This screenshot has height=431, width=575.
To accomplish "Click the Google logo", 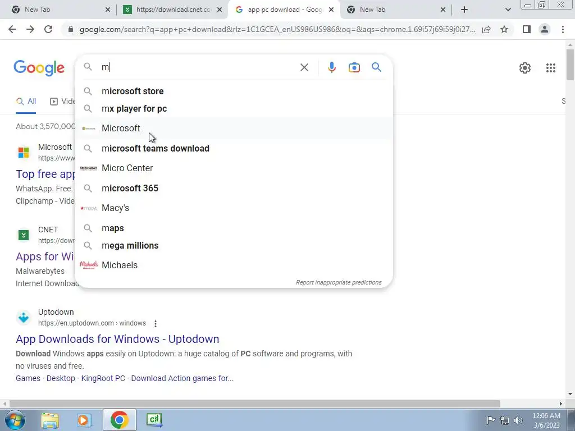I will click(x=39, y=68).
